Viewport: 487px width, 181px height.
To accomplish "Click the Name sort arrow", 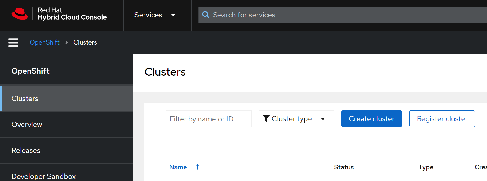I will click(197, 167).
